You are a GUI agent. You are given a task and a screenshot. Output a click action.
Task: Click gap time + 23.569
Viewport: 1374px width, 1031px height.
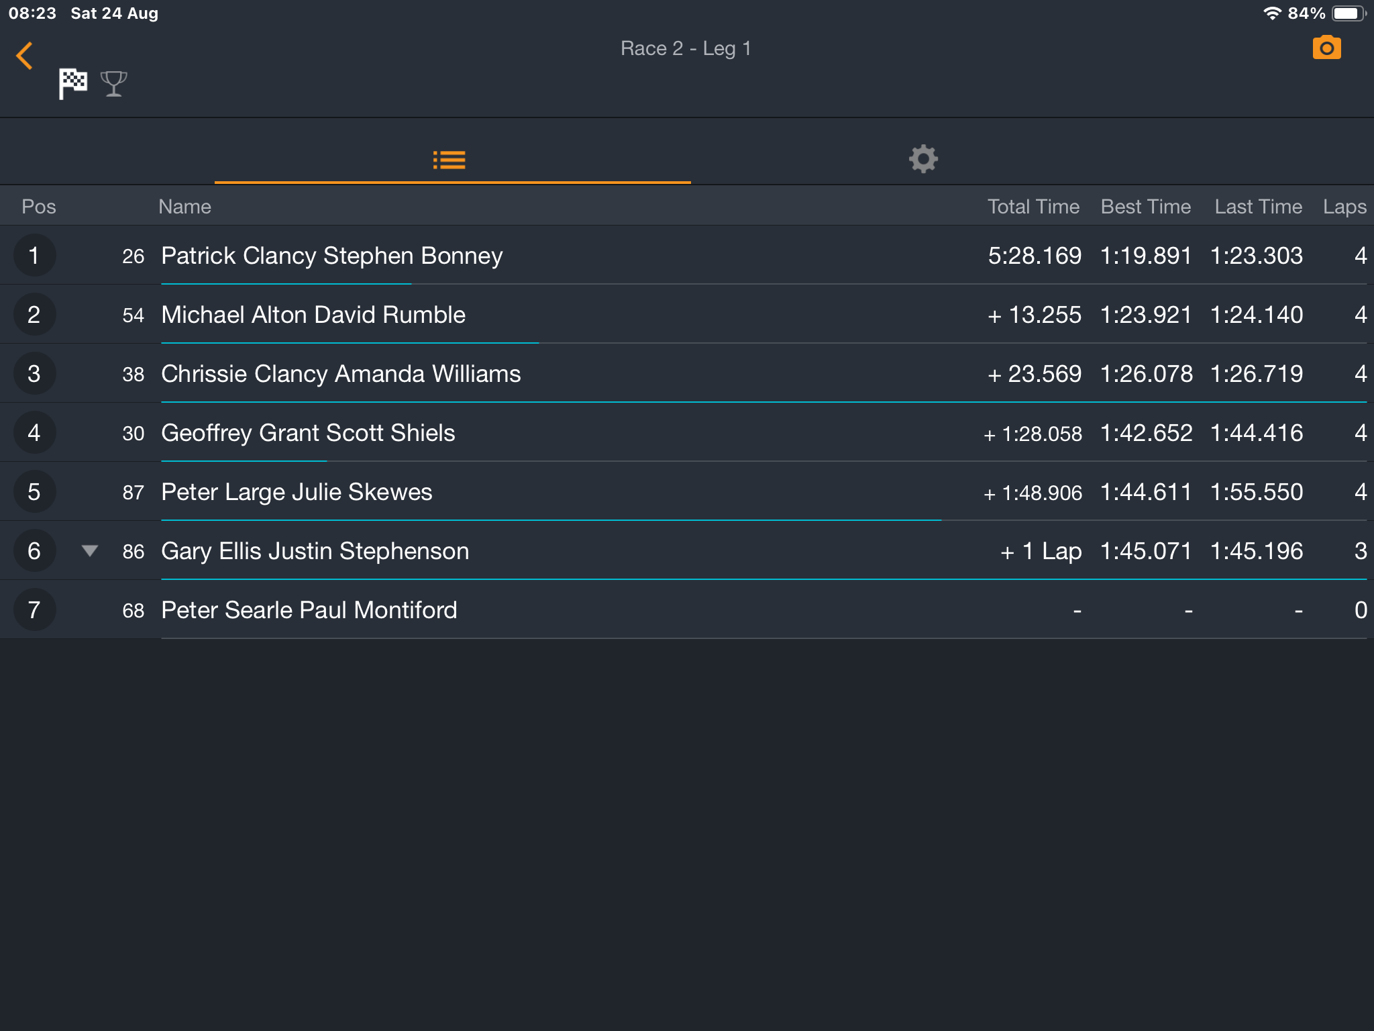pyautogui.click(x=1034, y=374)
